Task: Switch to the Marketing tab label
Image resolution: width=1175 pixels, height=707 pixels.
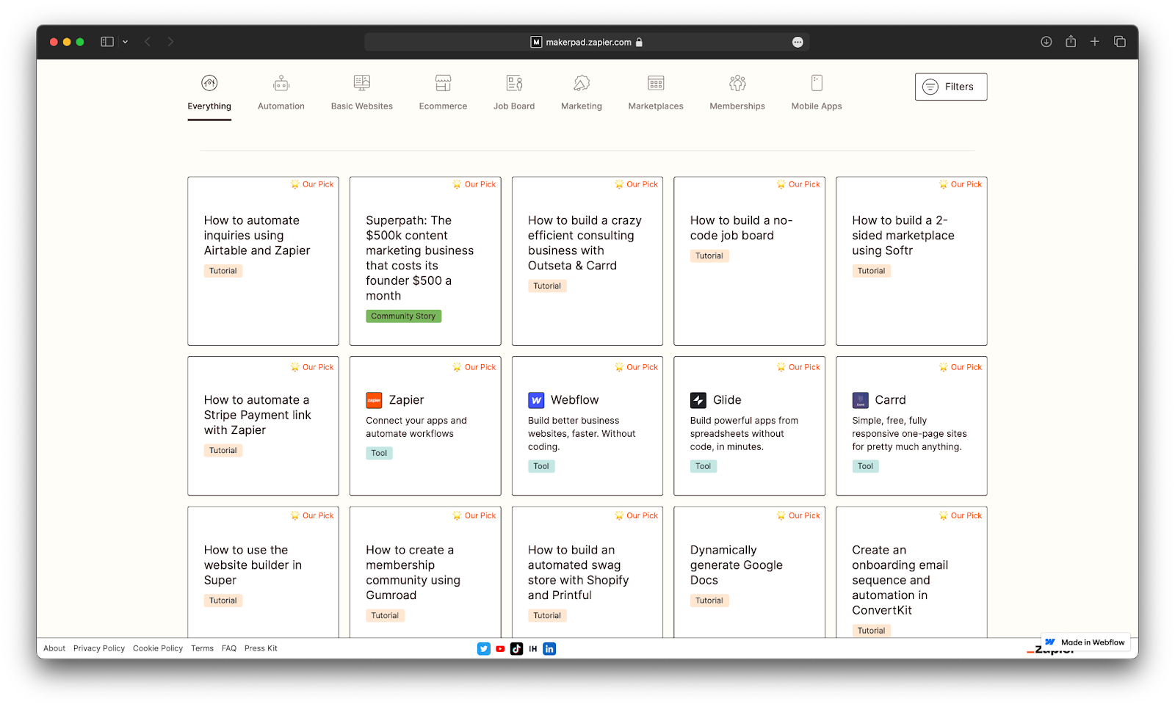Action: click(582, 106)
